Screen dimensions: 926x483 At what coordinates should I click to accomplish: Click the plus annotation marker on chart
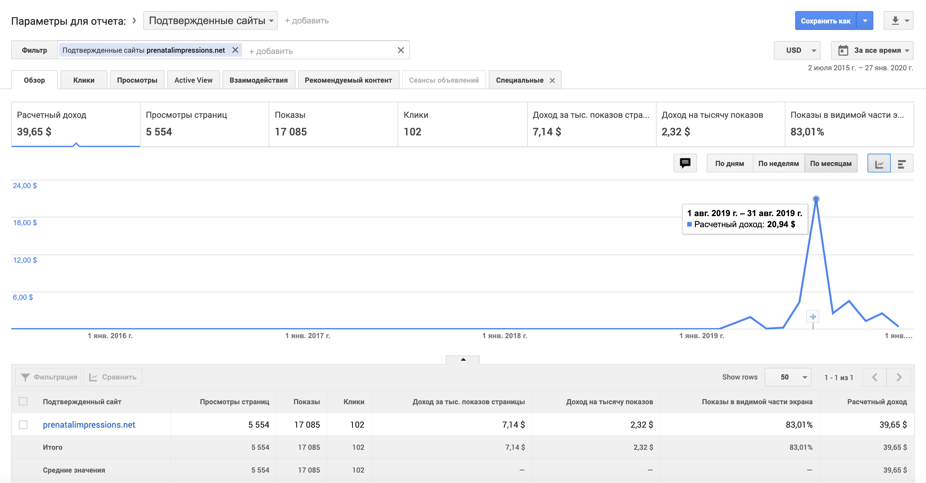coord(813,316)
